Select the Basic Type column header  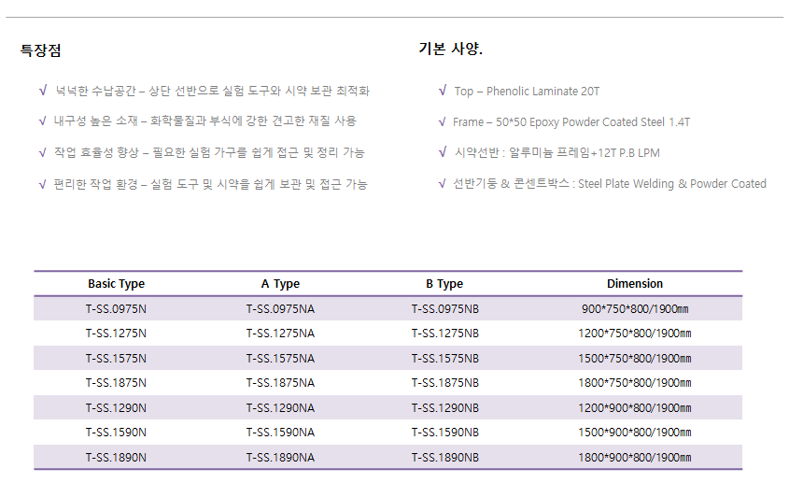[x=116, y=284]
